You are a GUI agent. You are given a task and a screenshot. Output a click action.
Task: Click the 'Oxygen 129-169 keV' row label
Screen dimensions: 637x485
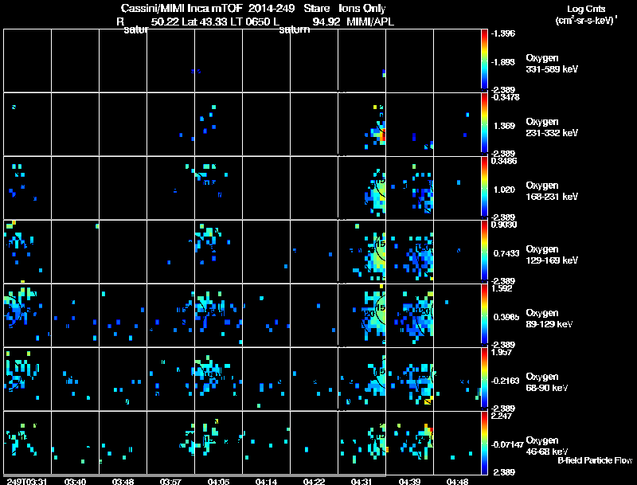[x=552, y=255]
